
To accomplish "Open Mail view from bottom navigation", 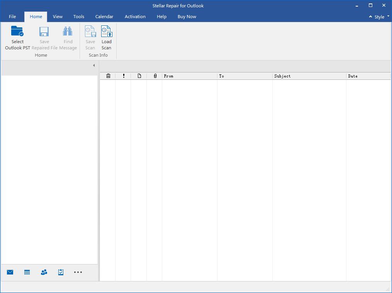I will click(x=10, y=272).
